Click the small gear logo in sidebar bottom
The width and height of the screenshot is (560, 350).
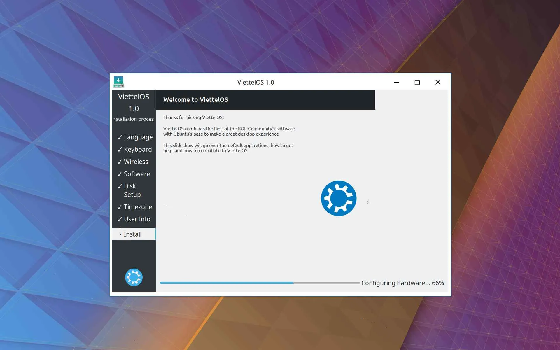pyautogui.click(x=134, y=277)
